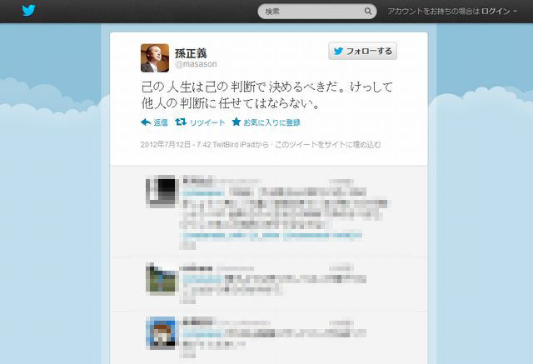This screenshot has height=364, width=533.
Task: Click the ログイン login link
Action: 496,11
